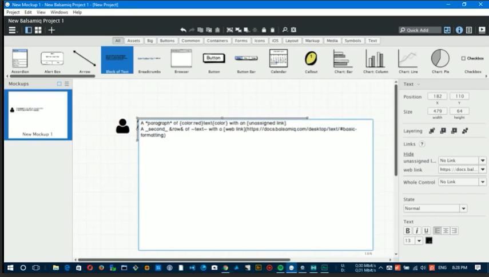
Task: Select the Checkbox control in library
Action: [x=473, y=61]
